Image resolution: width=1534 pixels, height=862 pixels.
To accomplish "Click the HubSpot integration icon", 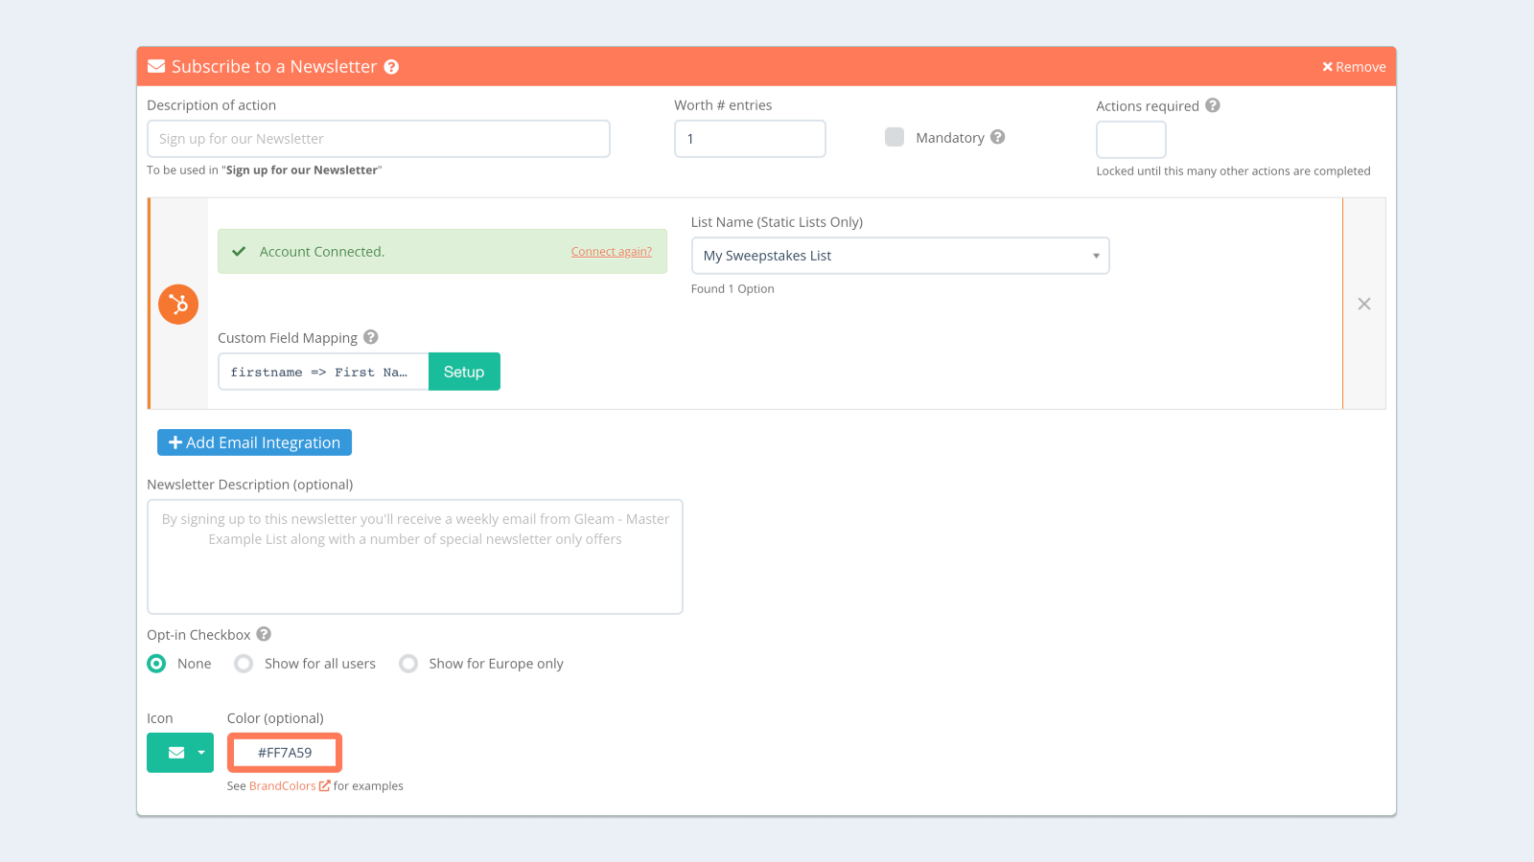I will click(177, 304).
